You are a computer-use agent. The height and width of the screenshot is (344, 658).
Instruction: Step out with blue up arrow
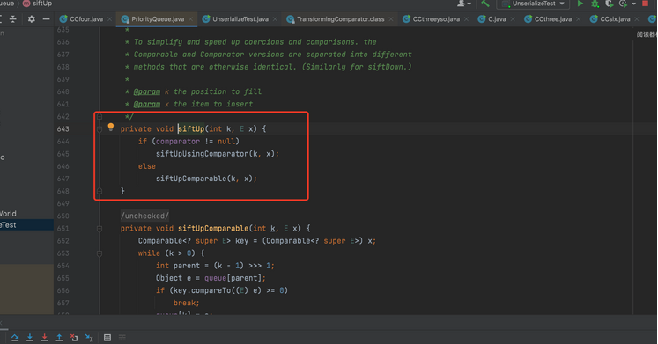pos(59,337)
